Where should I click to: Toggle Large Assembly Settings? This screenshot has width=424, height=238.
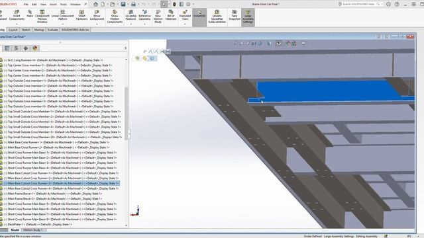(248, 17)
